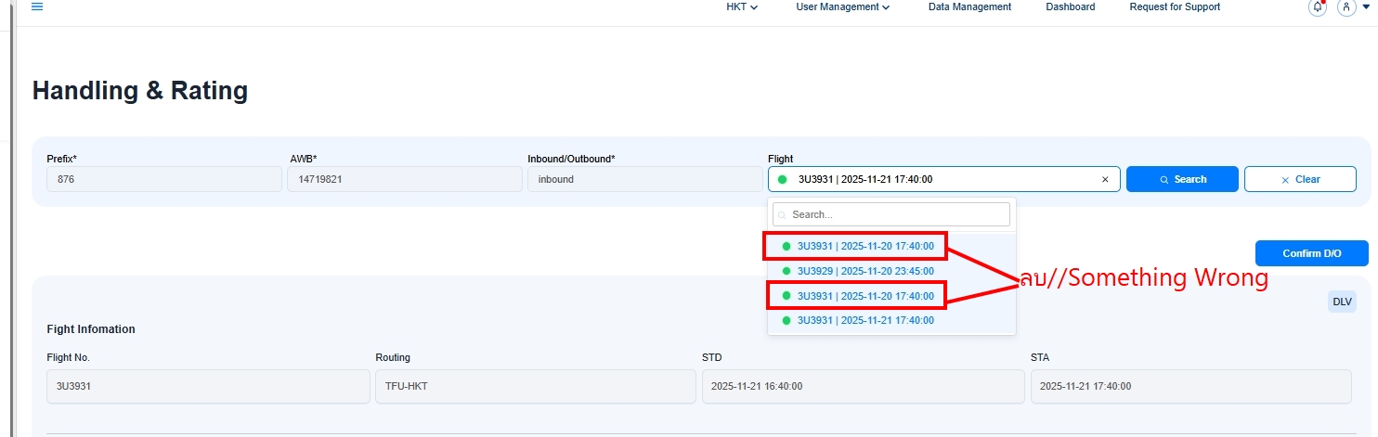Go to Data Management
This screenshot has height=437, width=1378.
click(x=969, y=7)
